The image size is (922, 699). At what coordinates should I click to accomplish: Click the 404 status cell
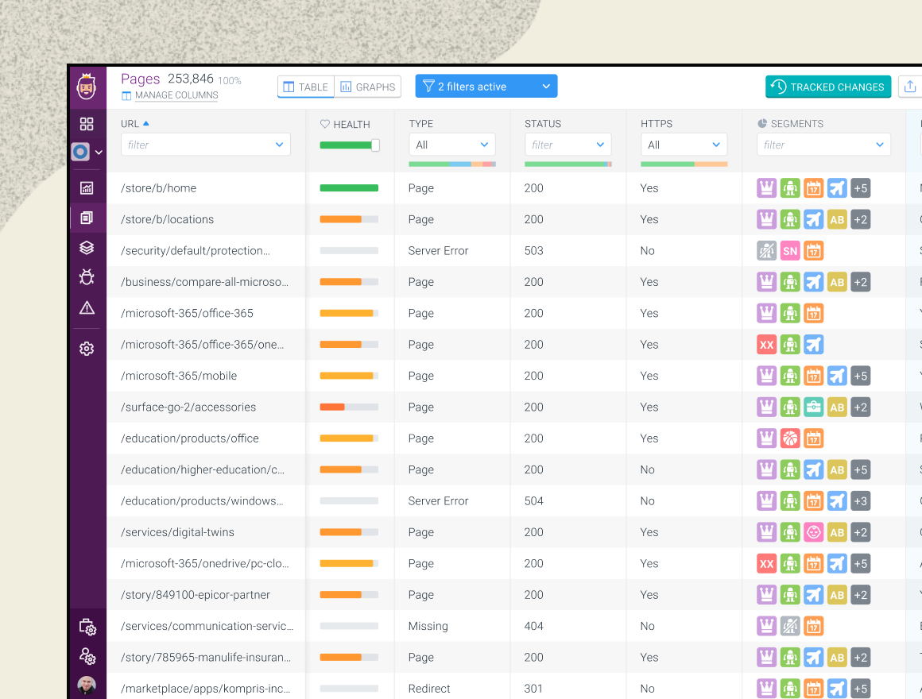click(x=533, y=626)
